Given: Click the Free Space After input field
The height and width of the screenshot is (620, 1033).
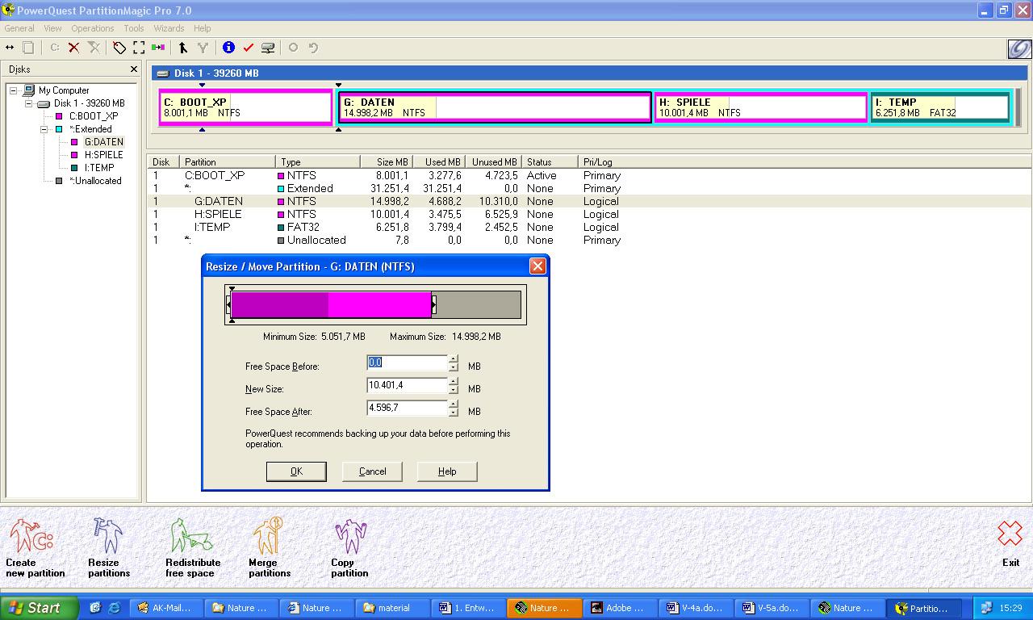Looking at the screenshot, I should coord(407,408).
